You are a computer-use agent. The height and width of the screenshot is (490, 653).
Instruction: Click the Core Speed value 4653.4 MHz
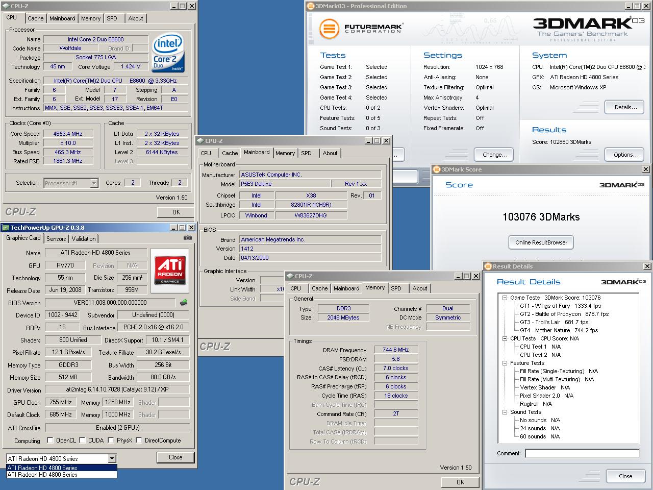(x=68, y=134)
